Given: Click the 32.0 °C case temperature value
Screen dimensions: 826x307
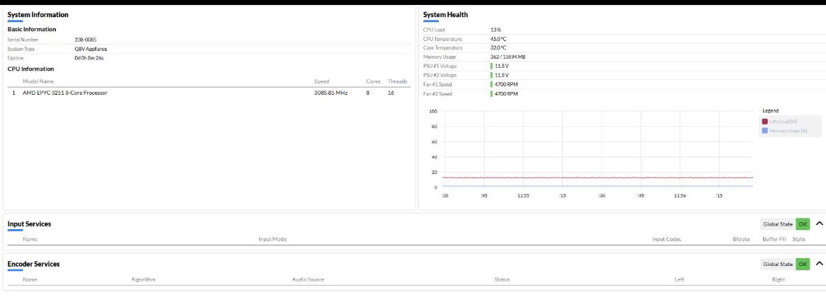Looking at the screenshot, I should tap(498, 48).
